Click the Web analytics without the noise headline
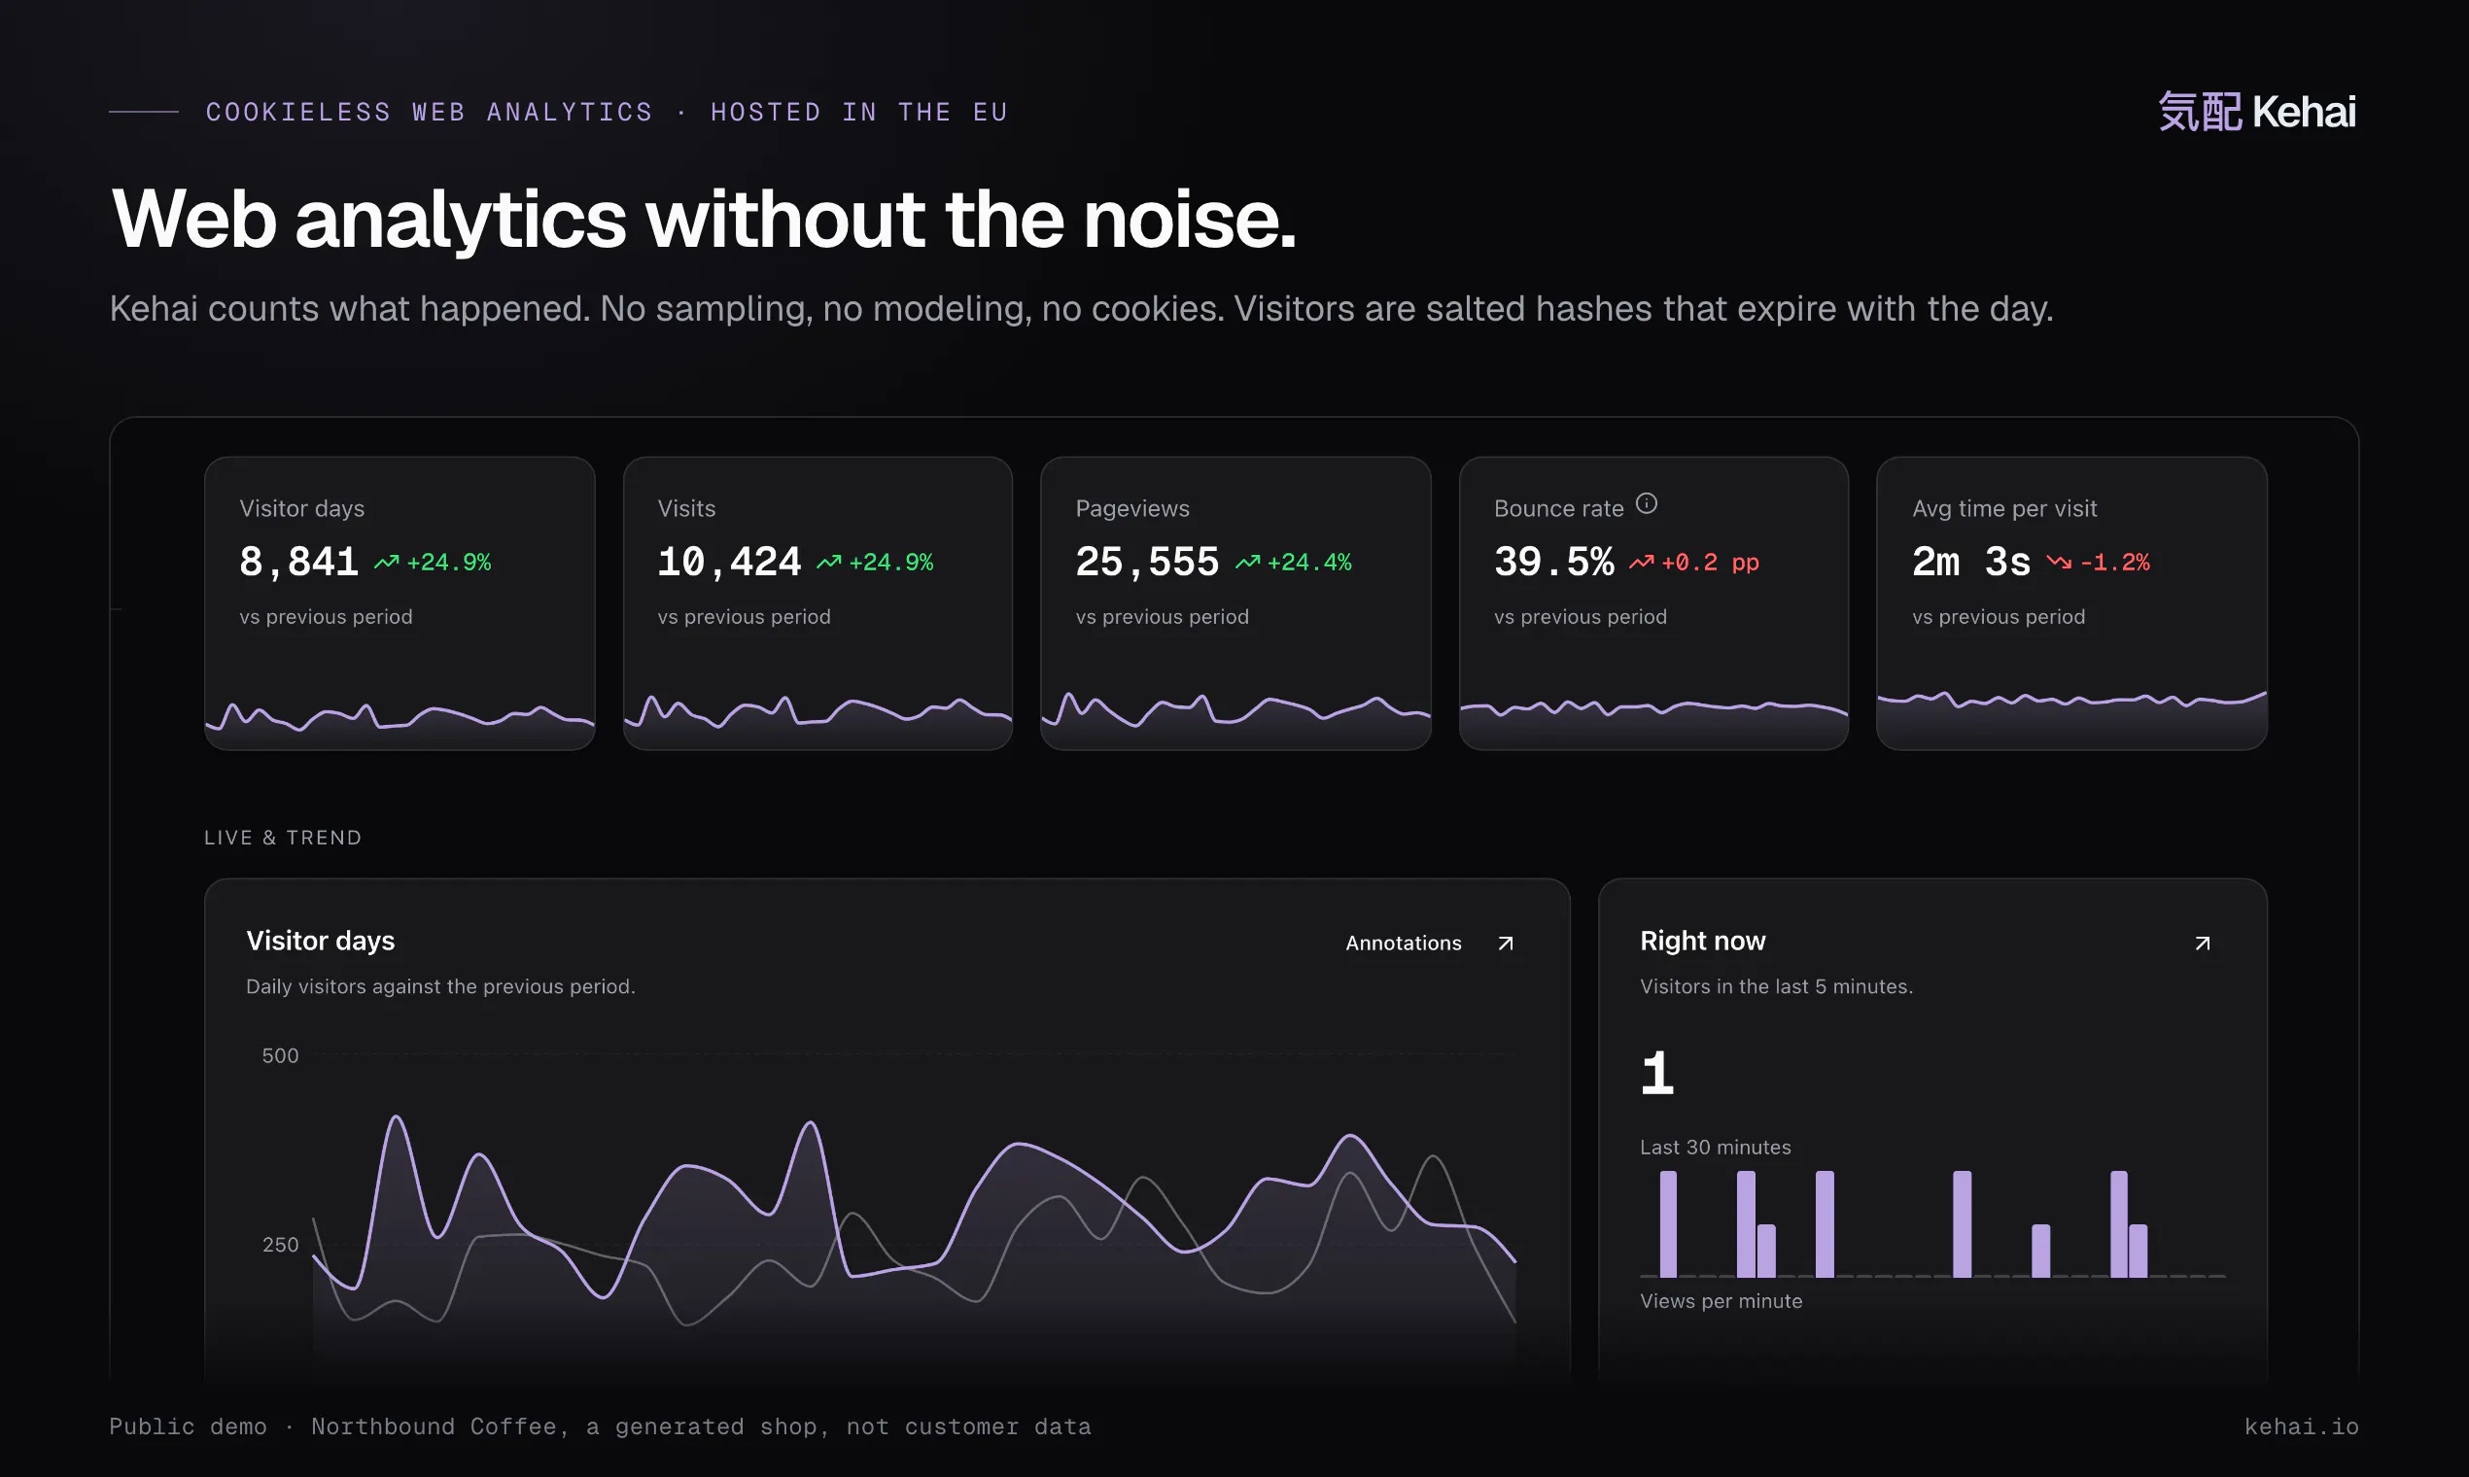 tap(704, 220)
